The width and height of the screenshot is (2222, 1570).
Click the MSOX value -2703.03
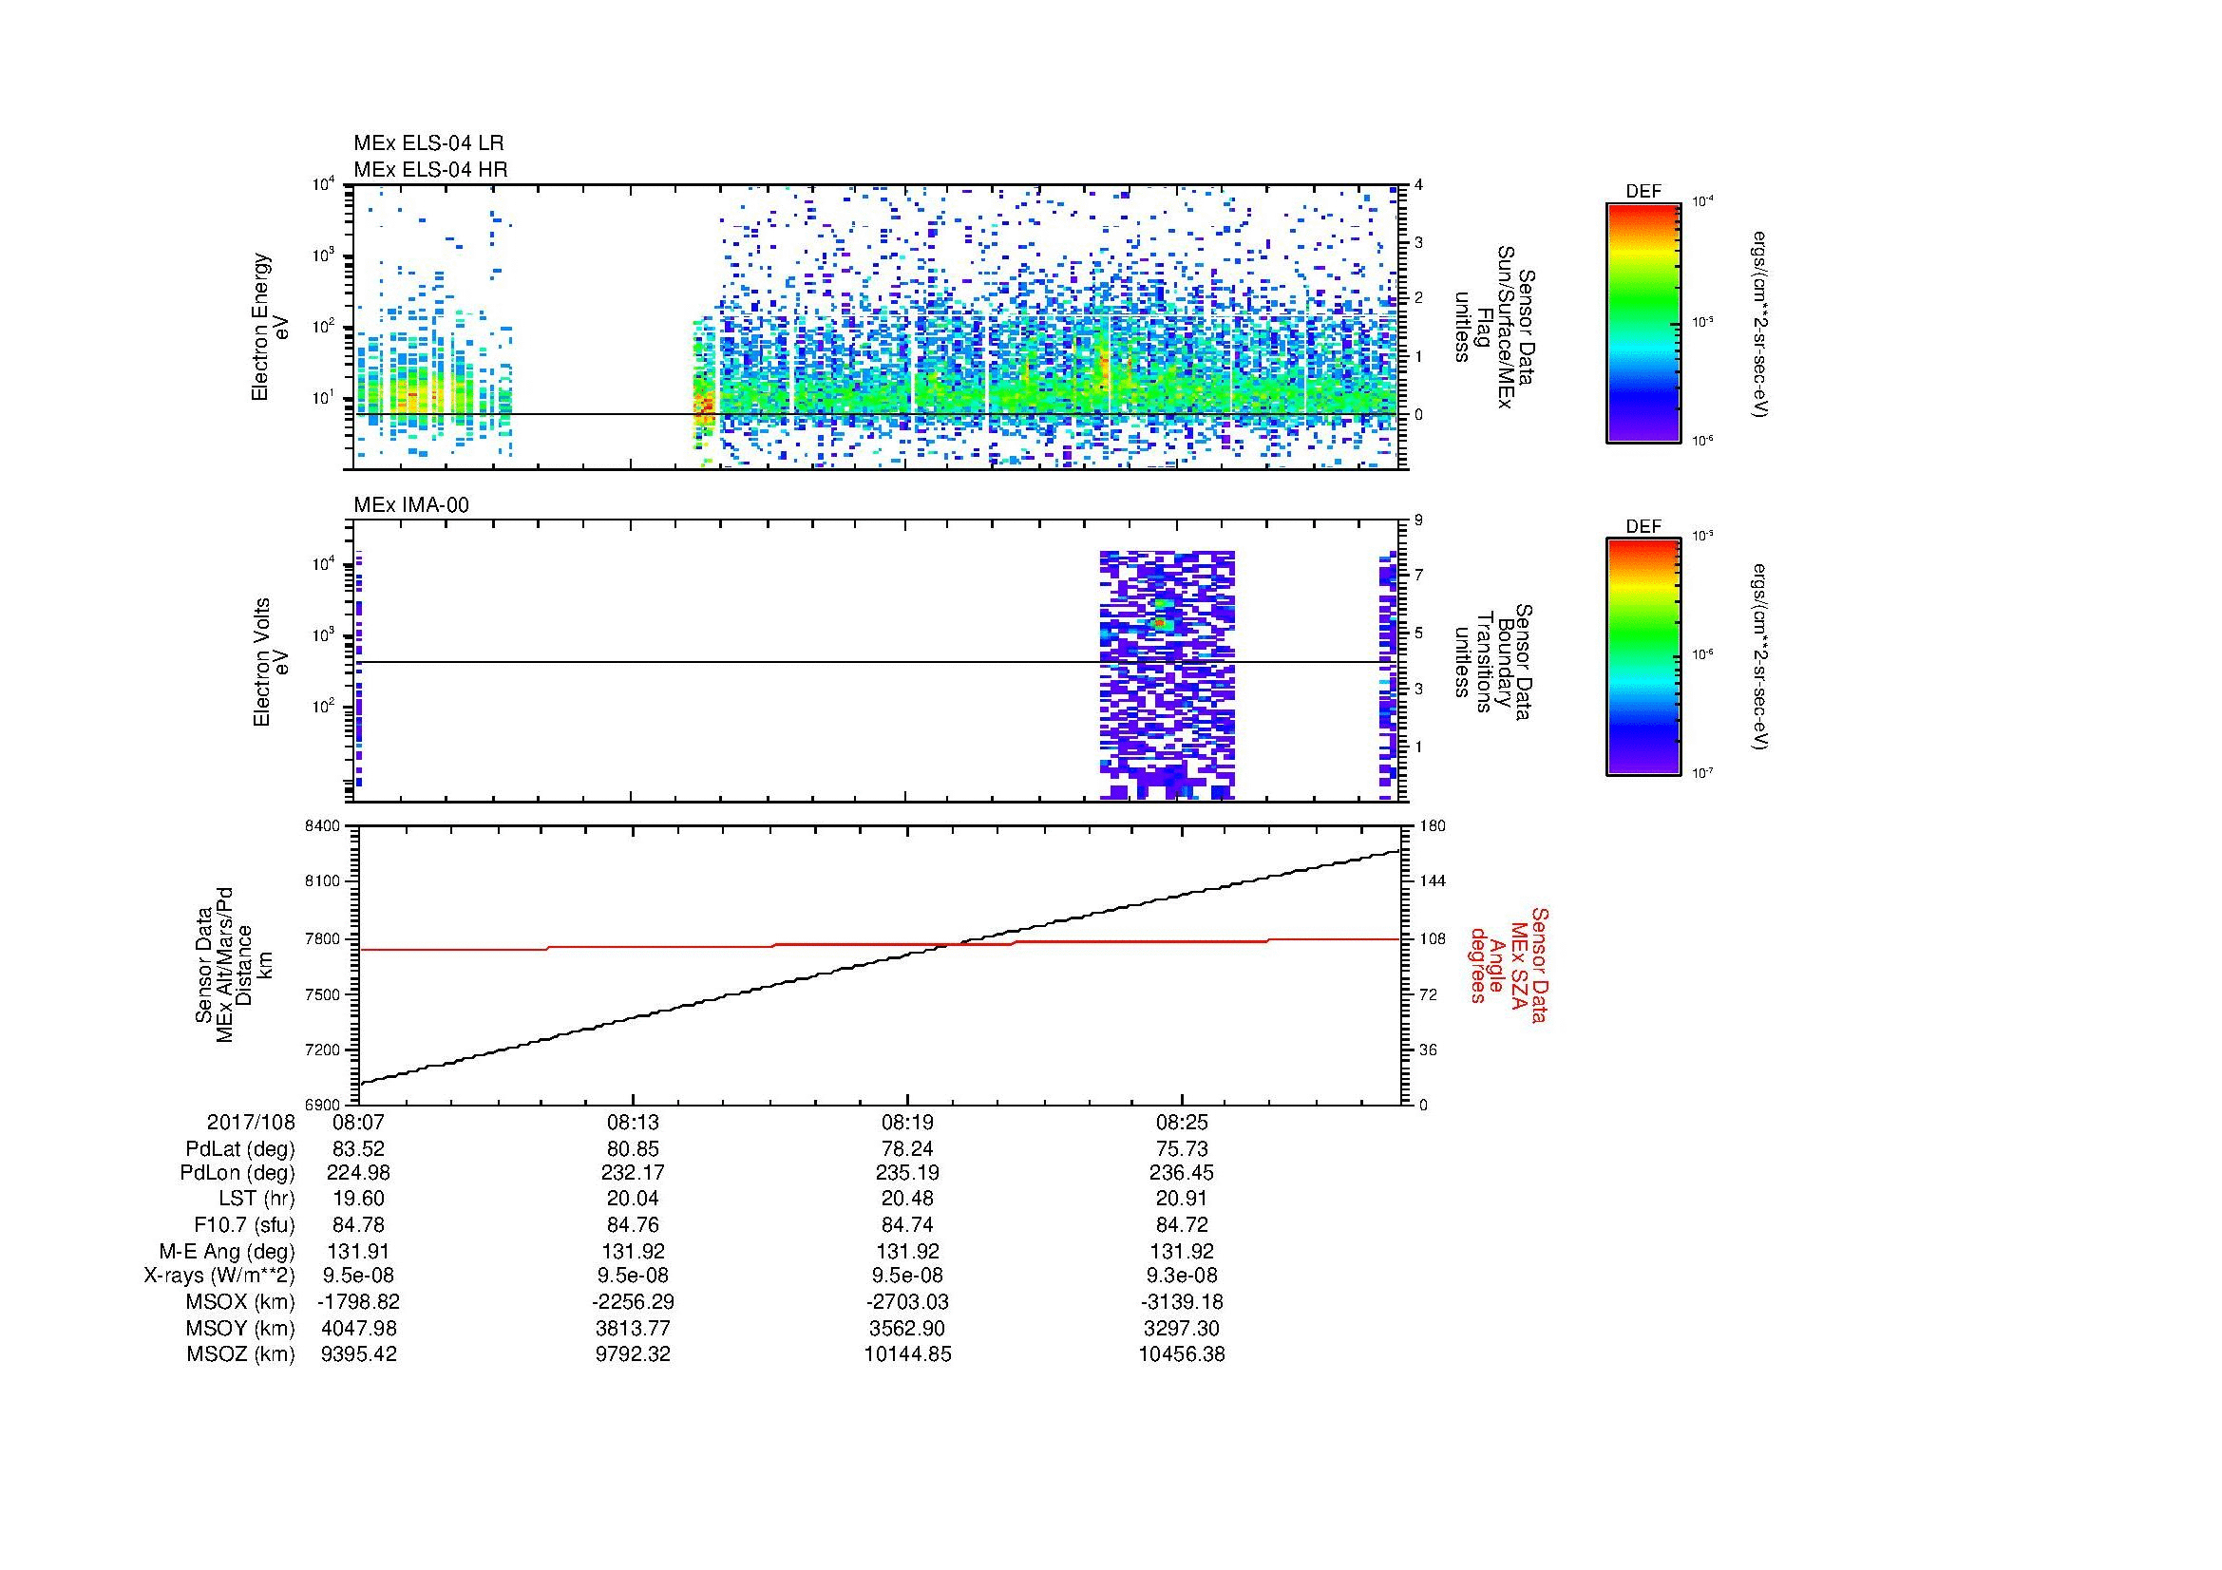908,1302
